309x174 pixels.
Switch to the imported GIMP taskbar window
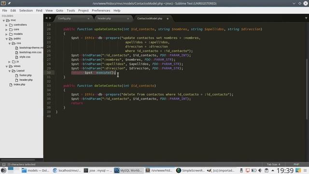(x=221, y=170)
